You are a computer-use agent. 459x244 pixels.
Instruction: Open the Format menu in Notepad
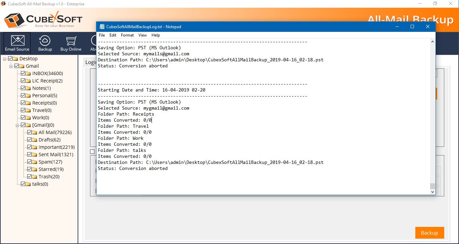(x=127, y=35)
